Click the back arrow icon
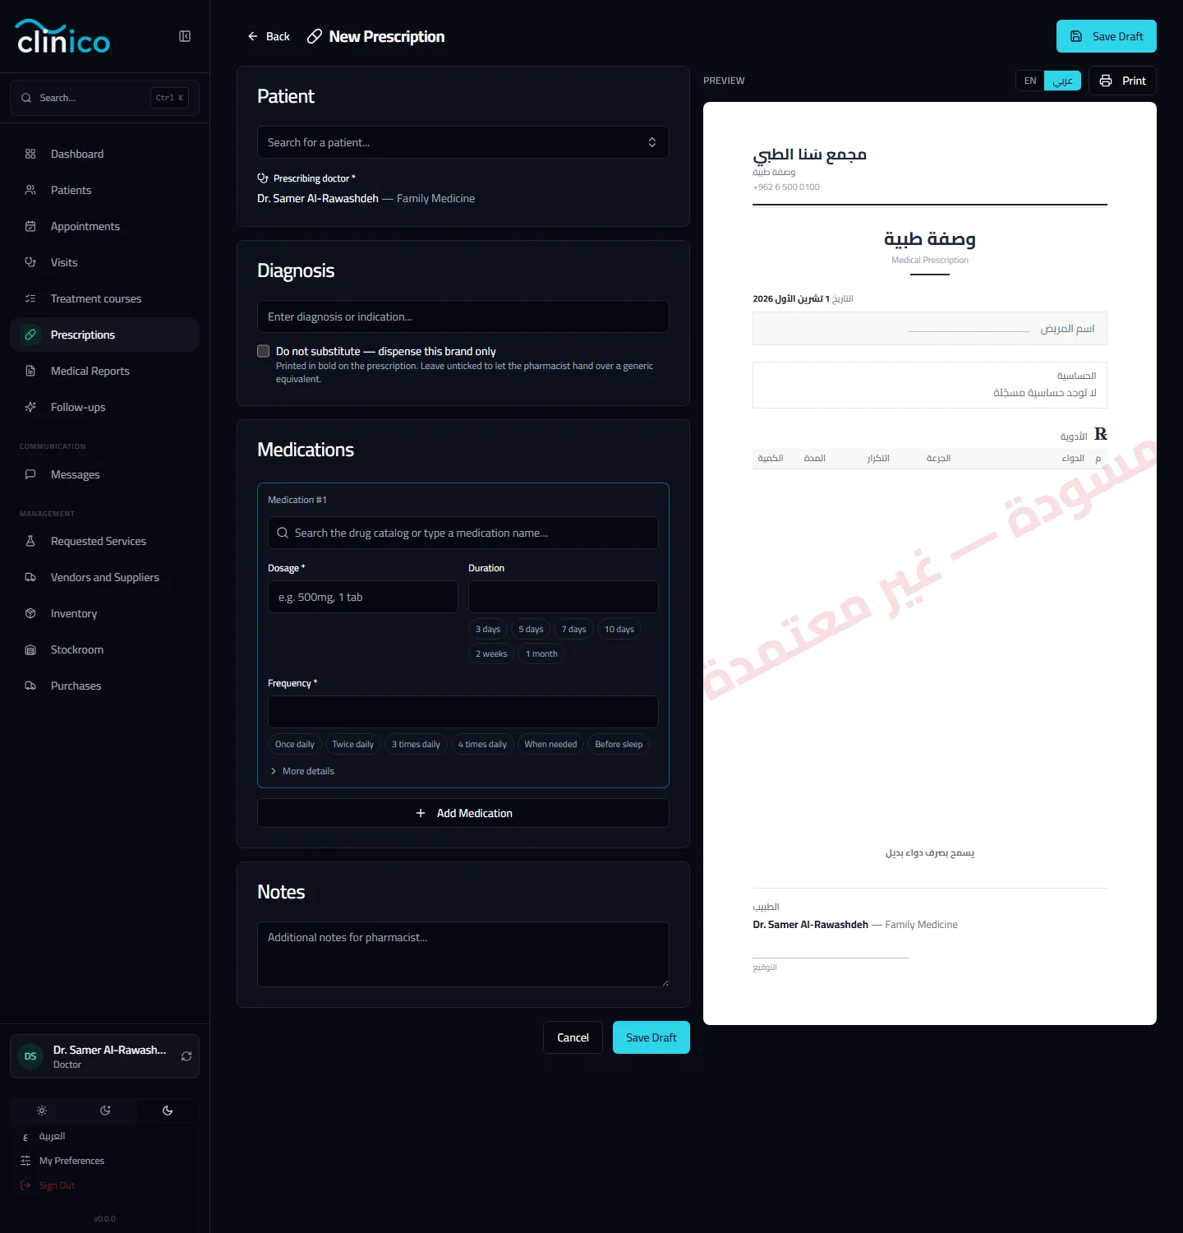Image resolution: width=1183 pixels, height=1233 pixels. click(x=253, y=36)
